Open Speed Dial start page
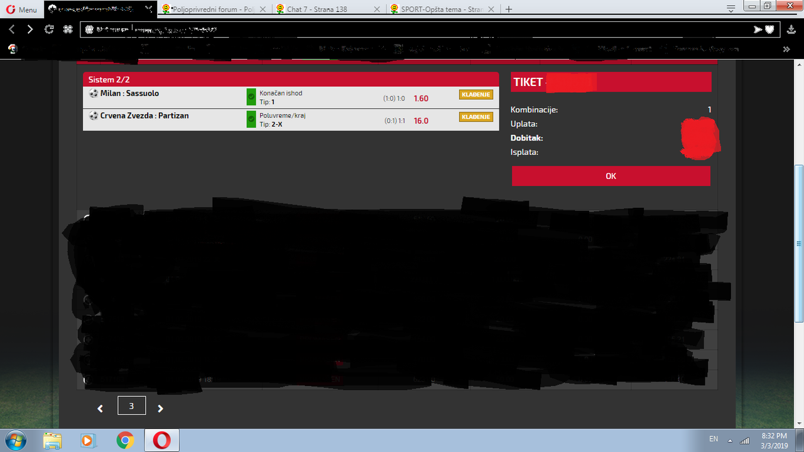Screen dimensions: 804x452 click(x=68, y=30)
